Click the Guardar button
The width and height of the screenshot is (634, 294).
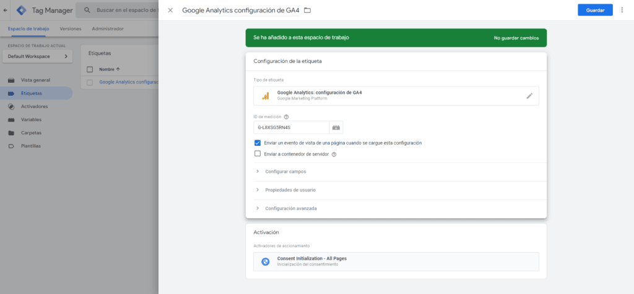(x=595, y=10)
